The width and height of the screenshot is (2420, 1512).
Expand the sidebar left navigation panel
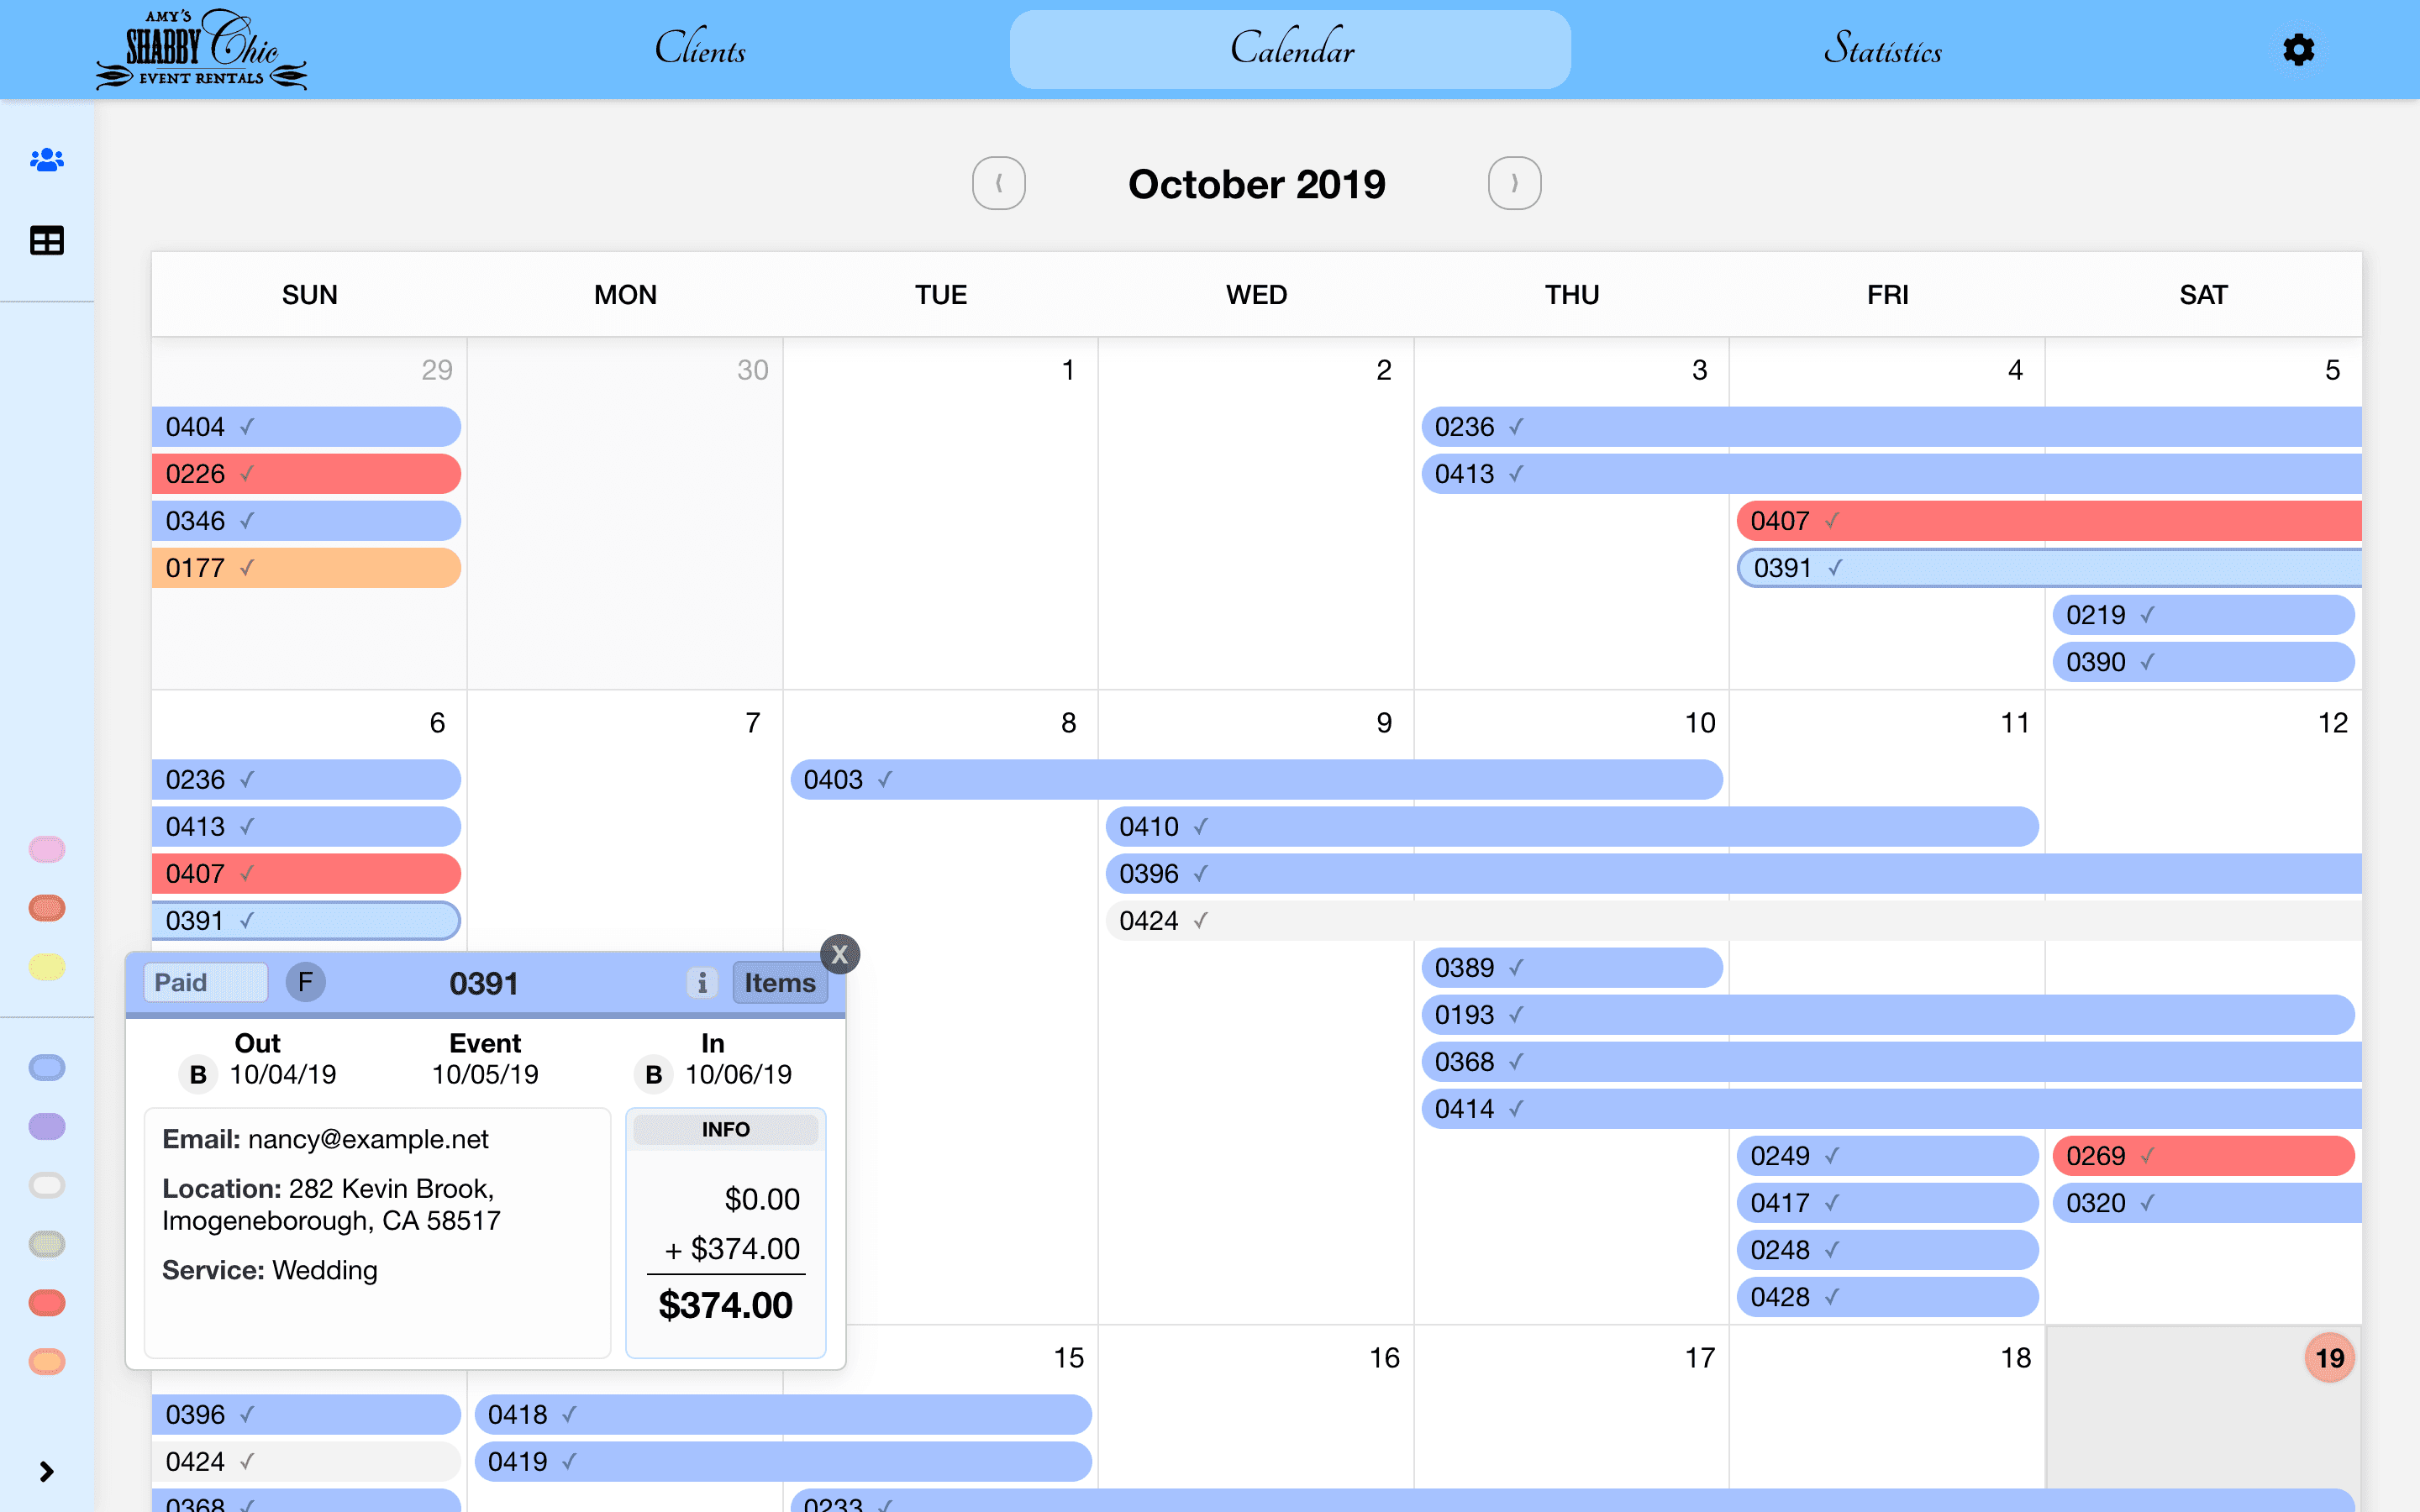tap(47, 1472)
